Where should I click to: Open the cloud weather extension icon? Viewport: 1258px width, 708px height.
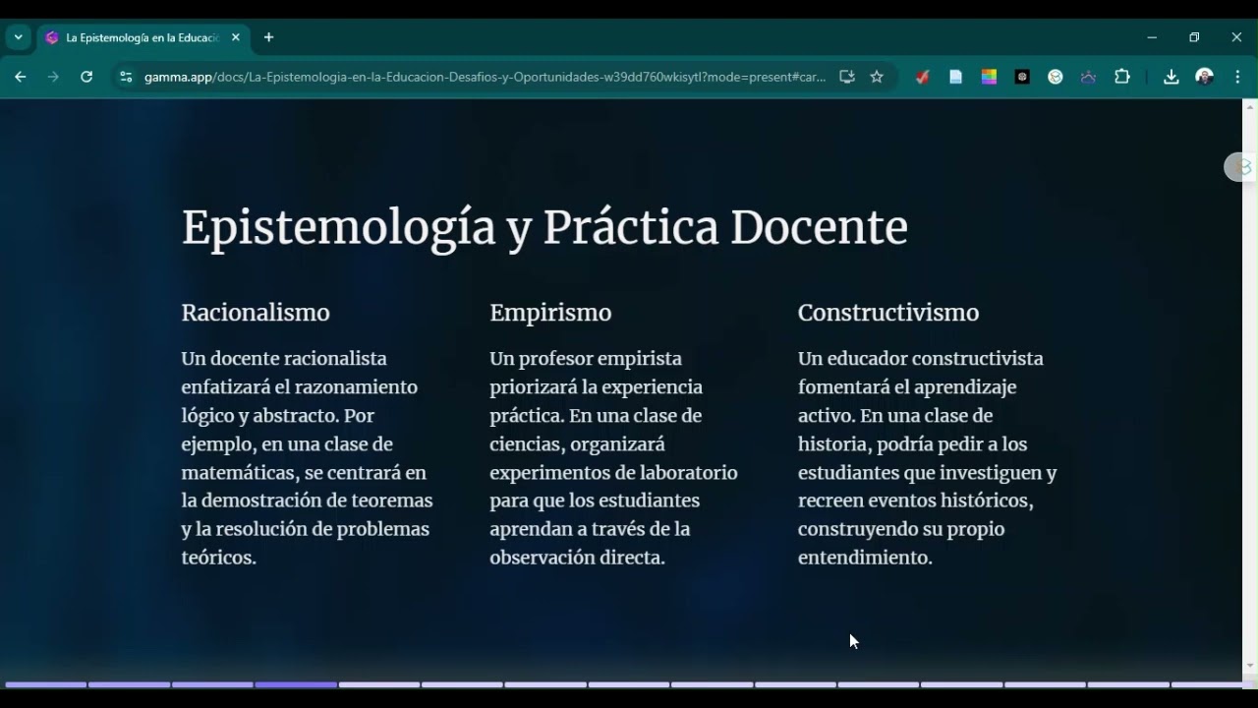click(1088, 77)
